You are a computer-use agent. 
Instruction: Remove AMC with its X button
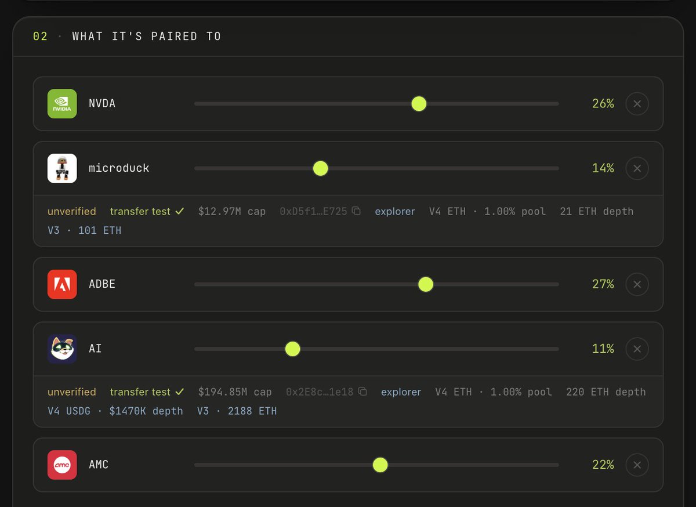[637, 465]
